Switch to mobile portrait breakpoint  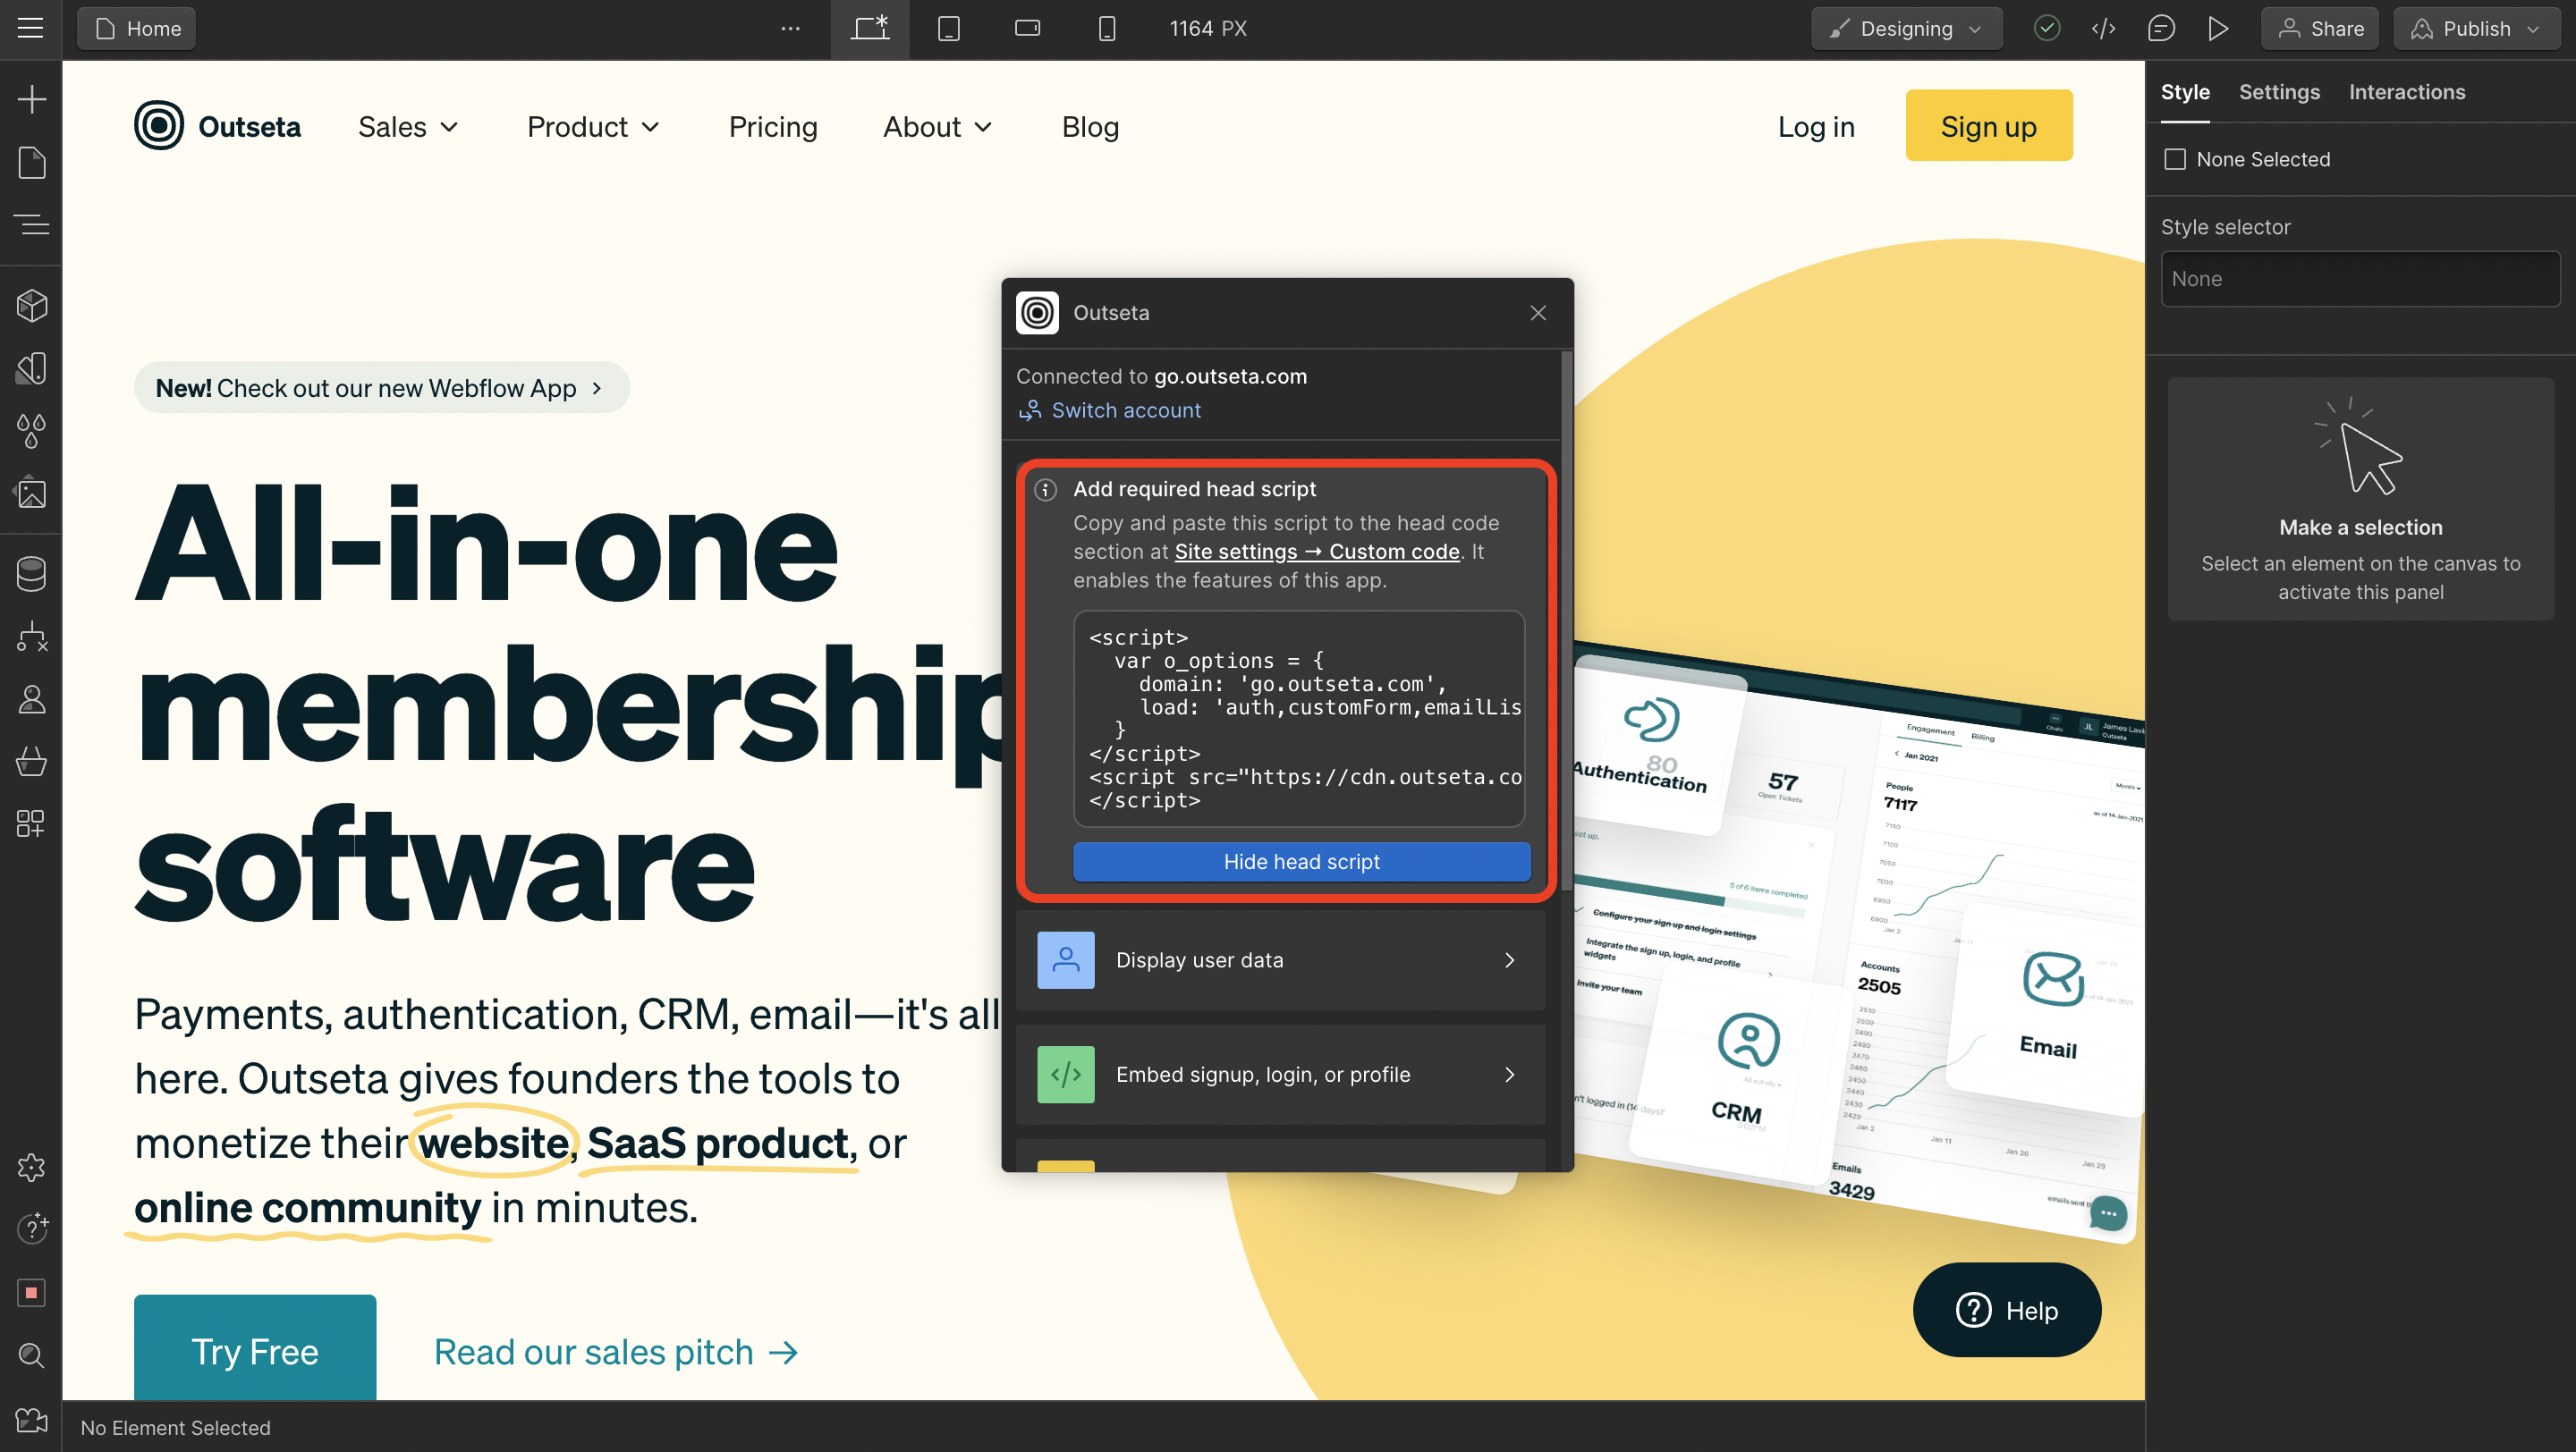(x=1106, y=29)
